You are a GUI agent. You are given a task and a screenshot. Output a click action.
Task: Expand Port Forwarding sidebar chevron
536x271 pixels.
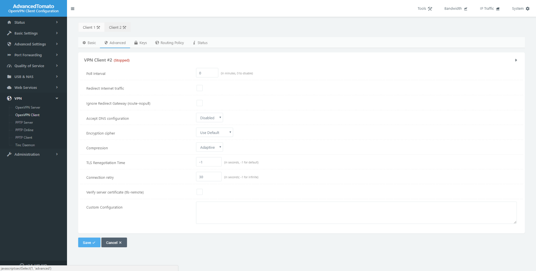click(x=57, y=55)
